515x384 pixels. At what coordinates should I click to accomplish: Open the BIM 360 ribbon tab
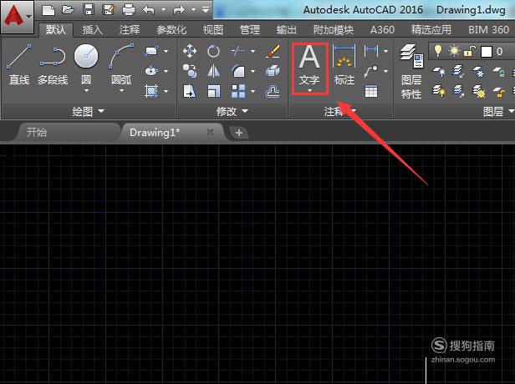pos(489,30)
